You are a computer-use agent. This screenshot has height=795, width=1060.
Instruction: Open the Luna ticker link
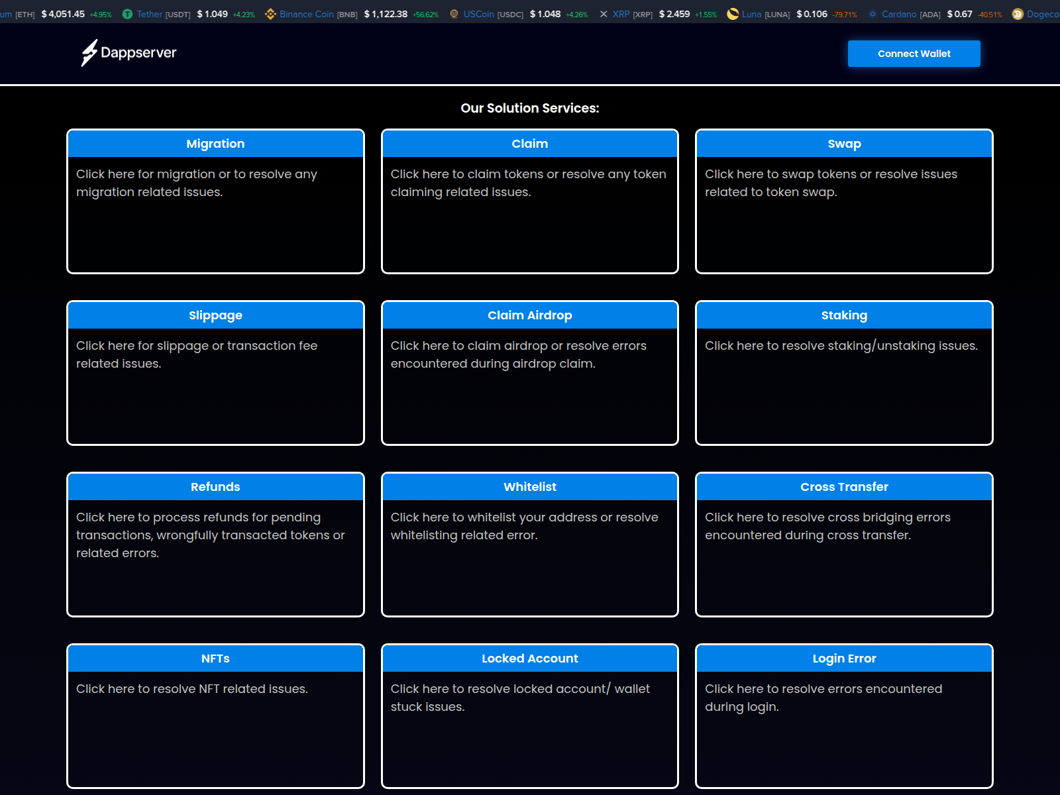(x=751, y=14)
